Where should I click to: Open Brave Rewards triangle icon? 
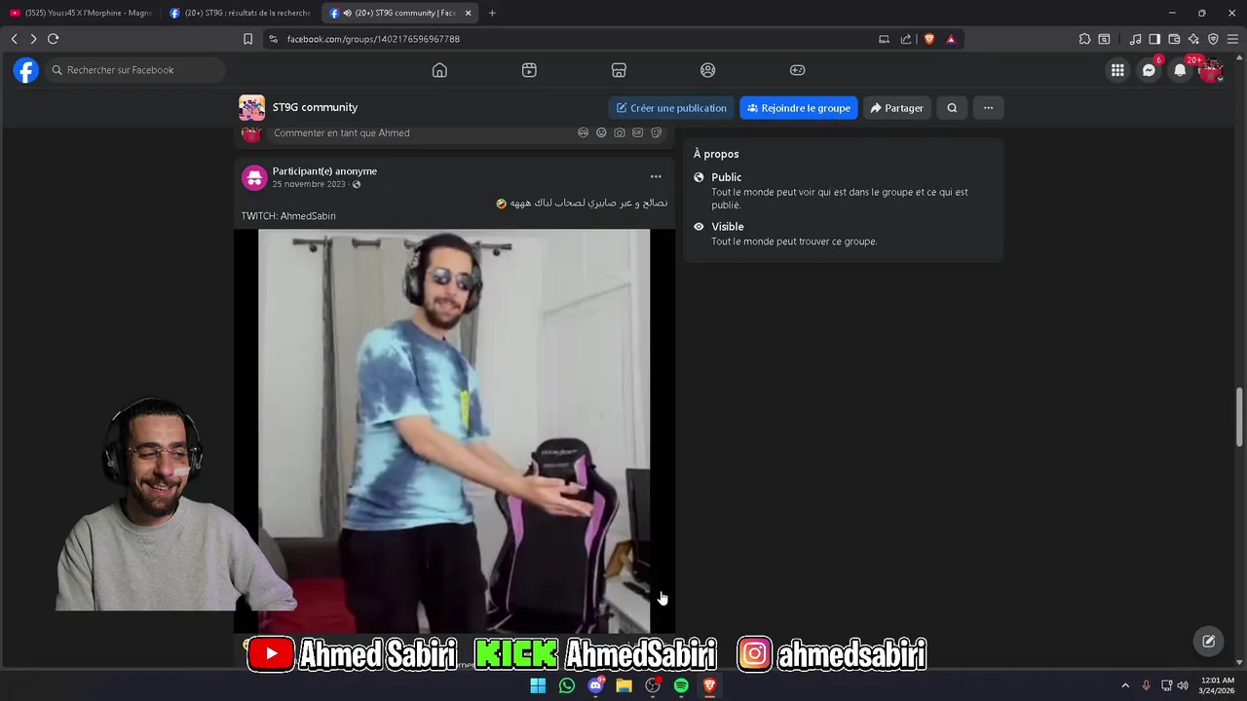951,39
